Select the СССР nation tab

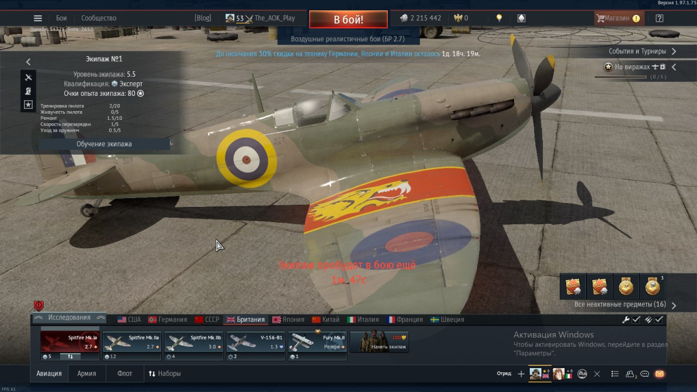[207, 320]
